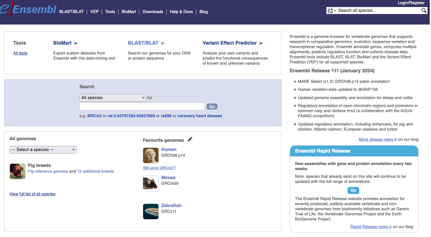Click the Mouse genome image
Screen dimensions: 431x237
151,183
